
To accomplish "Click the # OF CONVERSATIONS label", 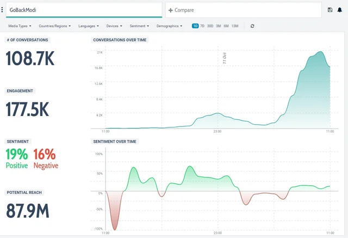I will (x=28, y=40).
